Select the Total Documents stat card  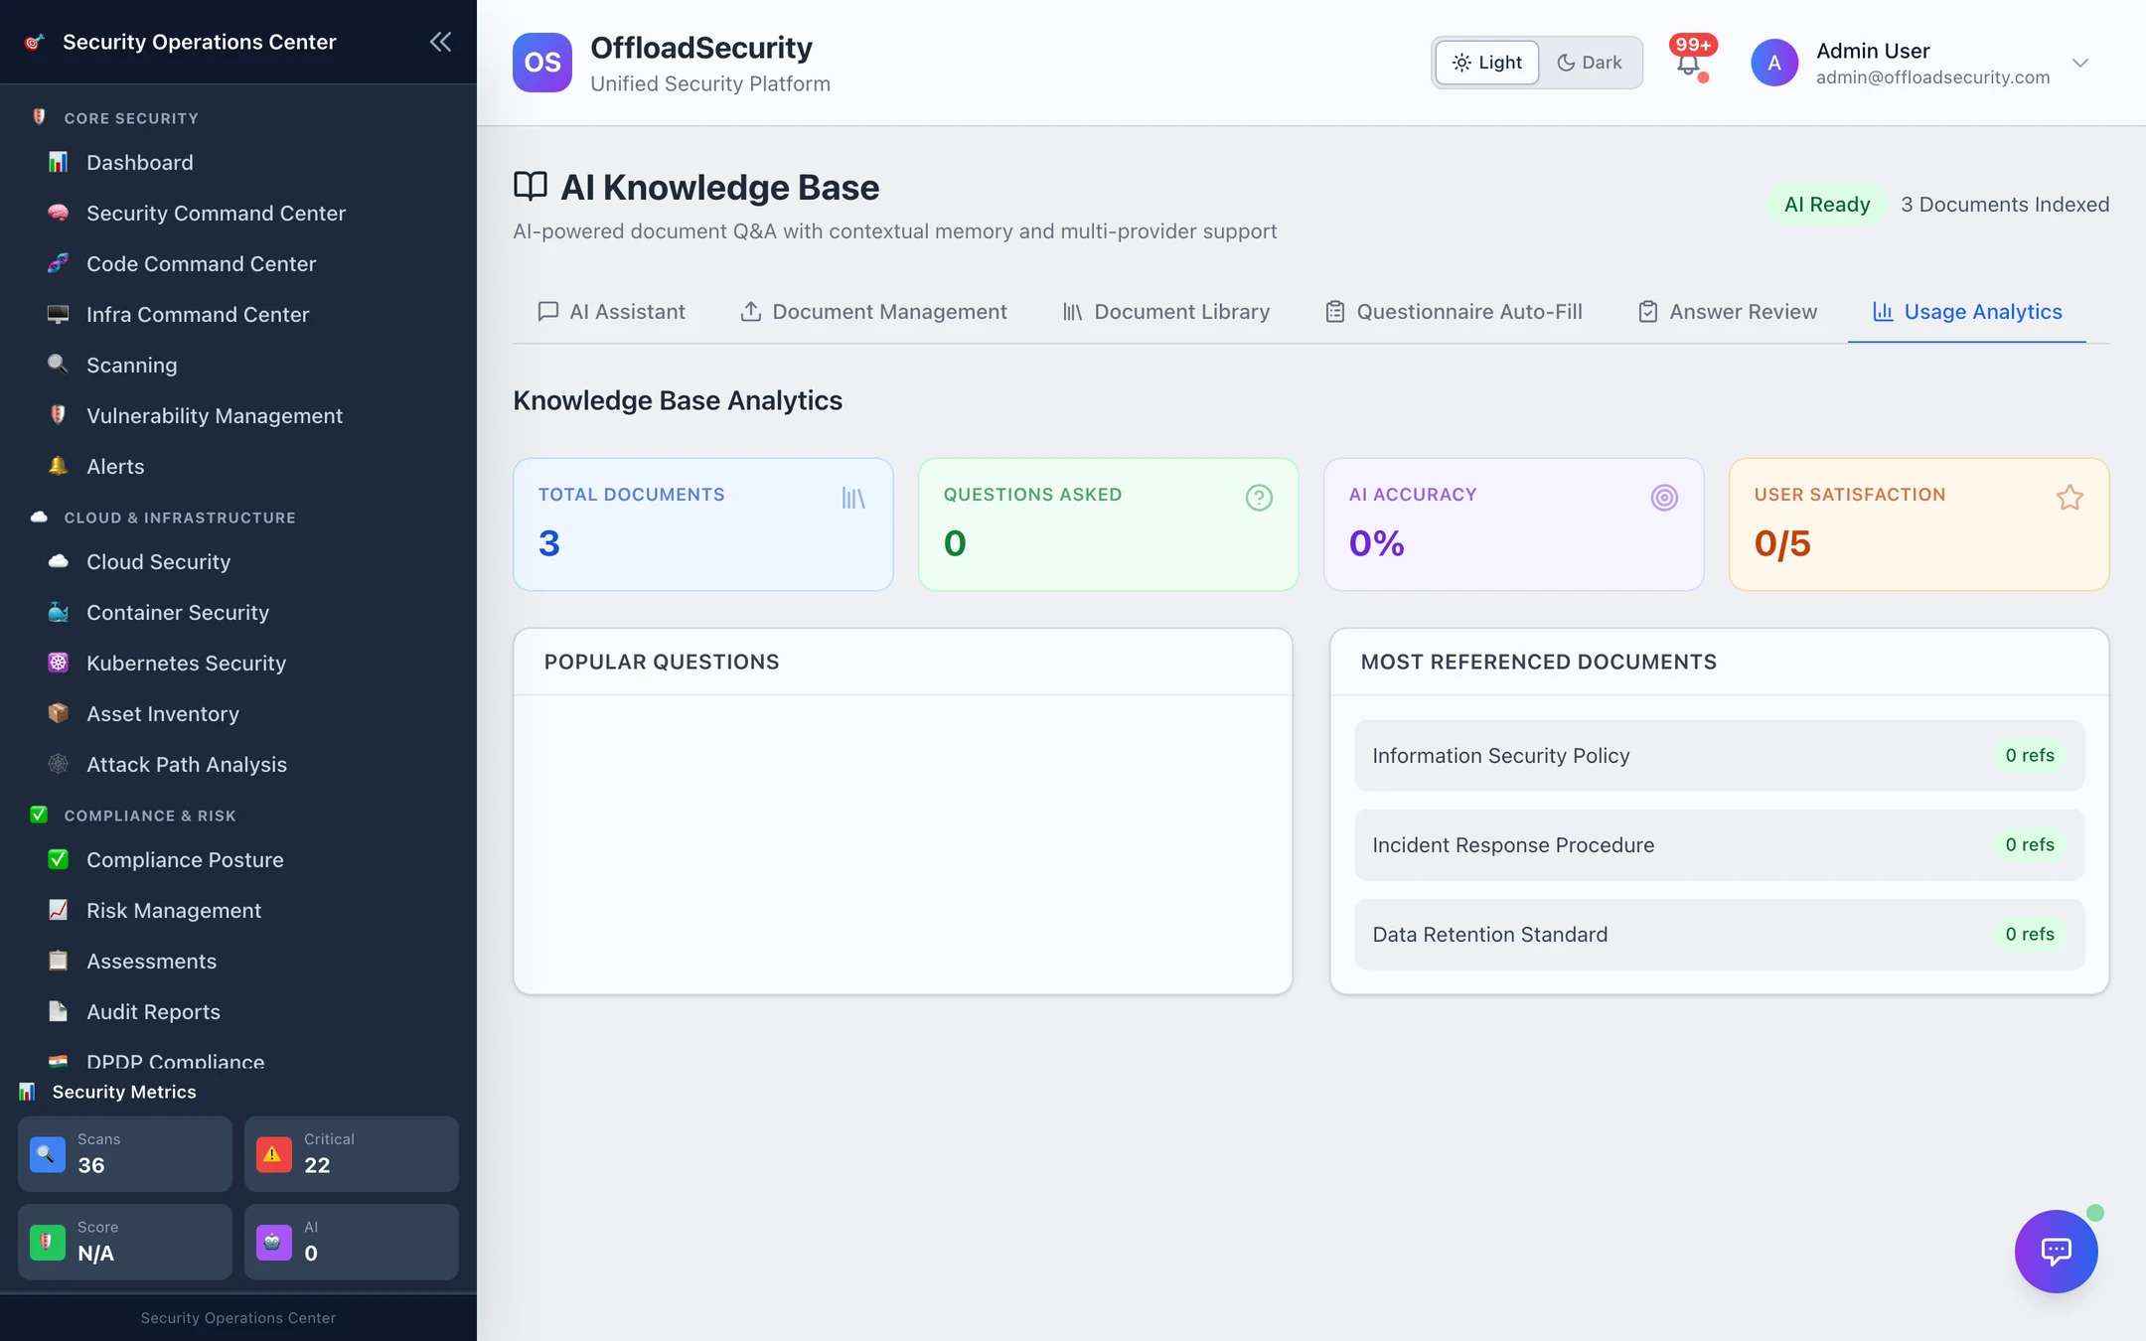pyautogui.click(x=703, y=524)
